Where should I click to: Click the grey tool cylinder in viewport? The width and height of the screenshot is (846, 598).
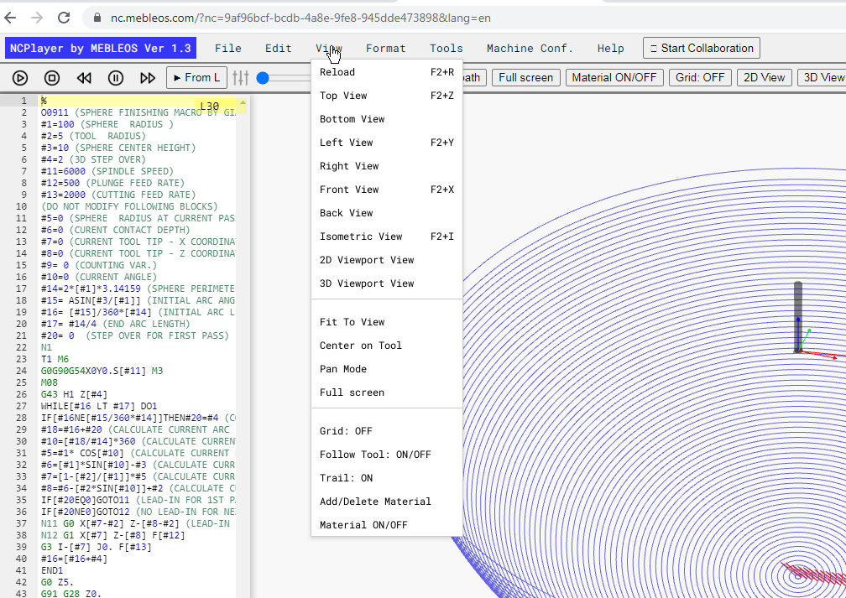click(x=798, y=317)
